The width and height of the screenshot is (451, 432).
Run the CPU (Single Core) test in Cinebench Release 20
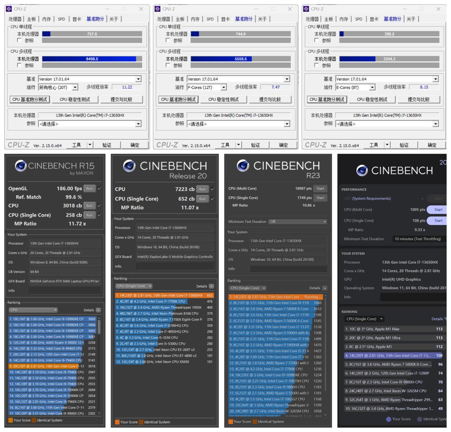pos(202,199)
